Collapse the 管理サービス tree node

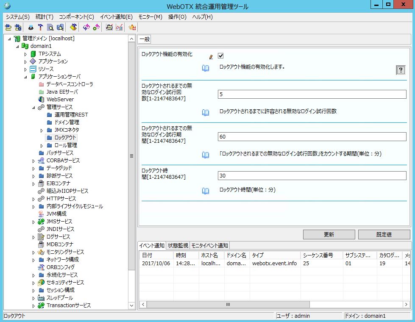pyautogui.click(x=33, y=107)
